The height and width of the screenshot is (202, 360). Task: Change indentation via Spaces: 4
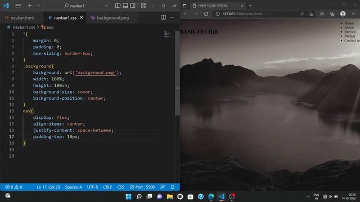coord(73,187)
